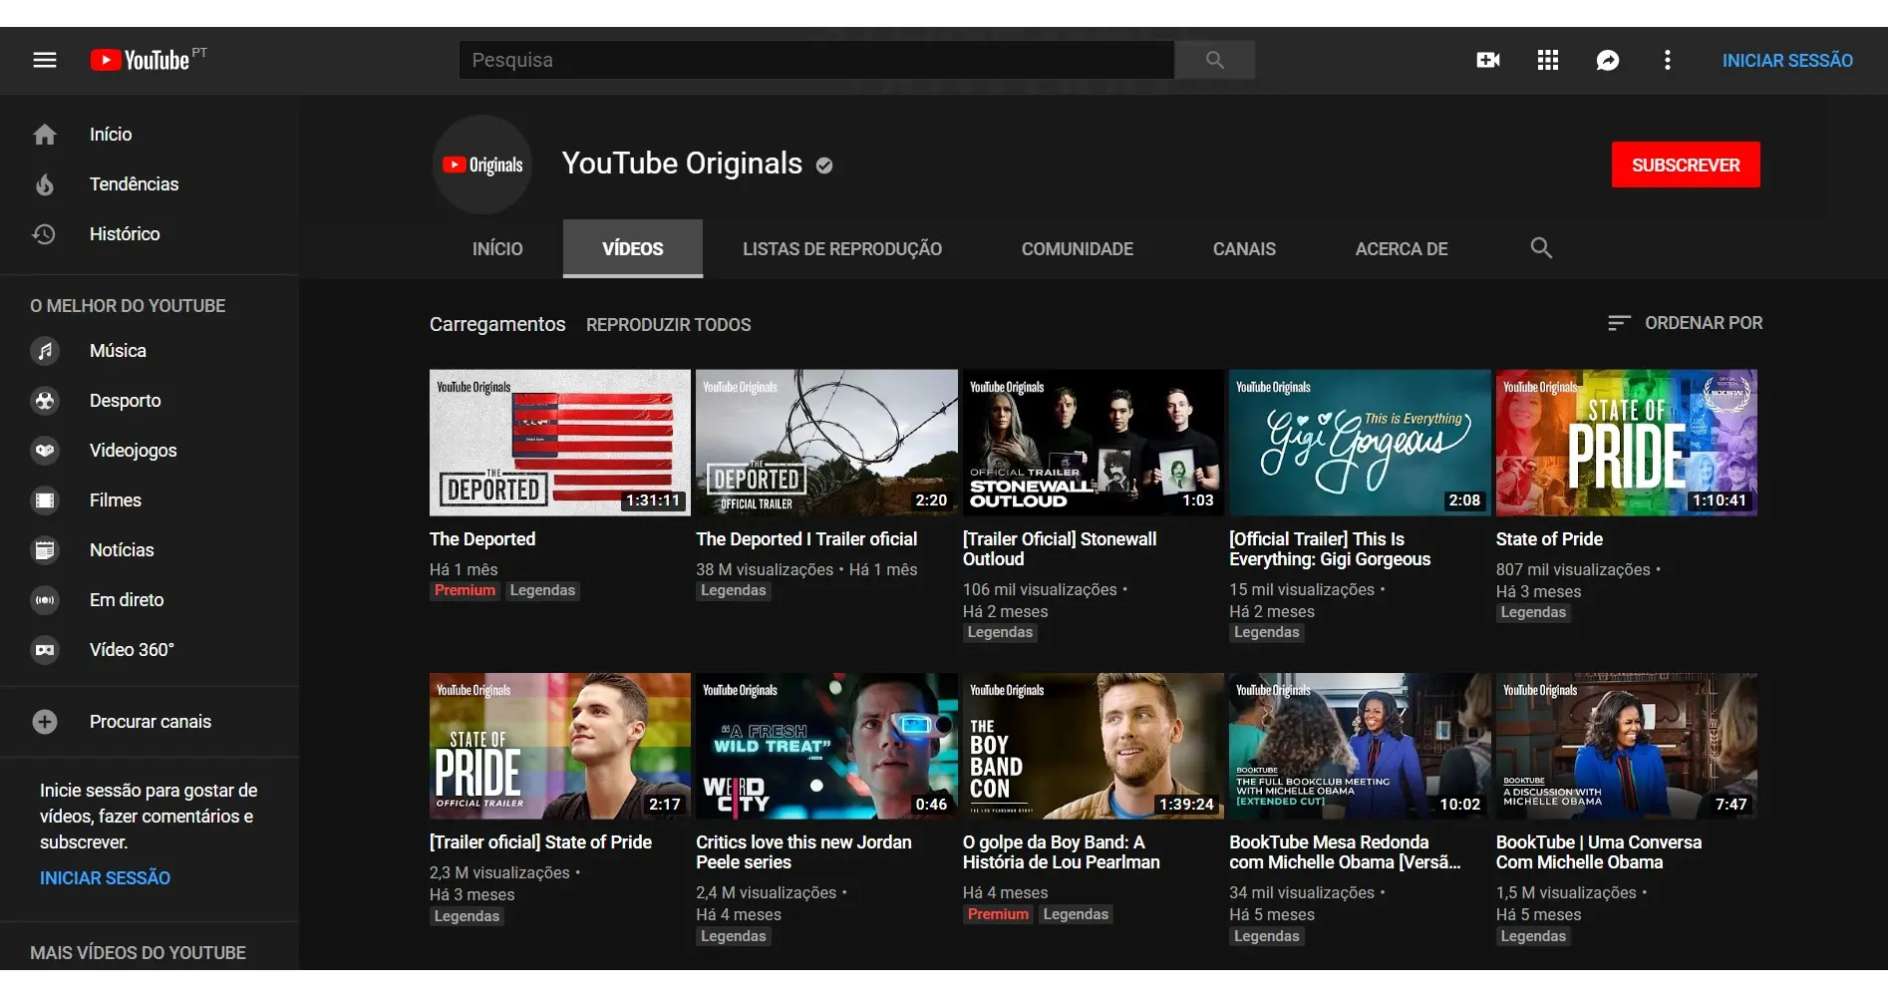Open Histórico from the sidebar

(x=125, y=234)
